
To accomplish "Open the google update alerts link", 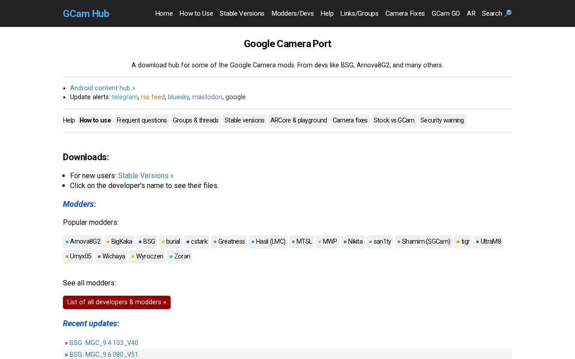I will pos(235,97).
